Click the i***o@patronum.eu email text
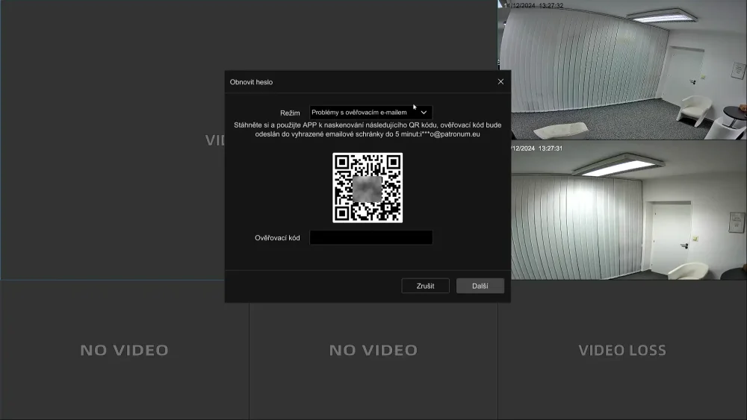 tap(450, 134)
